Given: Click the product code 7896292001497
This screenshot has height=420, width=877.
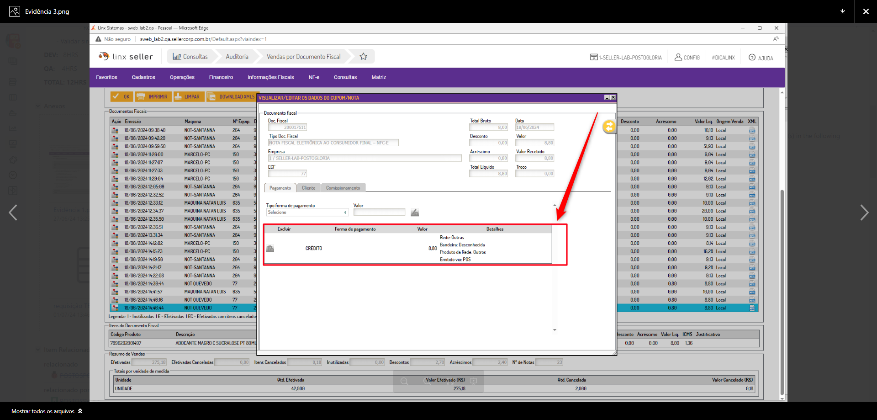Looking at the screenshot, I should tap(126, 343).
